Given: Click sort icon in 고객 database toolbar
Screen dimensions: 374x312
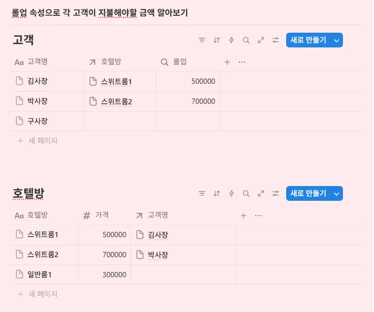Looking at the screenshot, I should (x=217, y=40).
